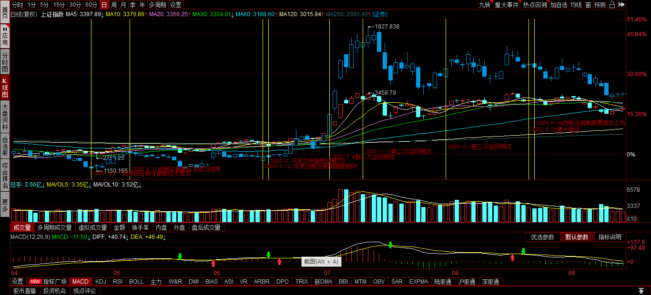Toggle the 九转 indicator overlay
Screen dimensions: 651x295
pos(485,5)
